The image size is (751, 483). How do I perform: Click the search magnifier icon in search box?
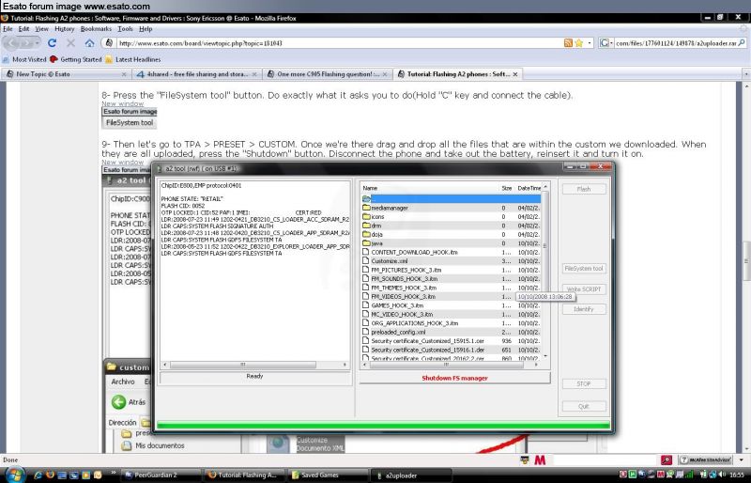(742, 43)
